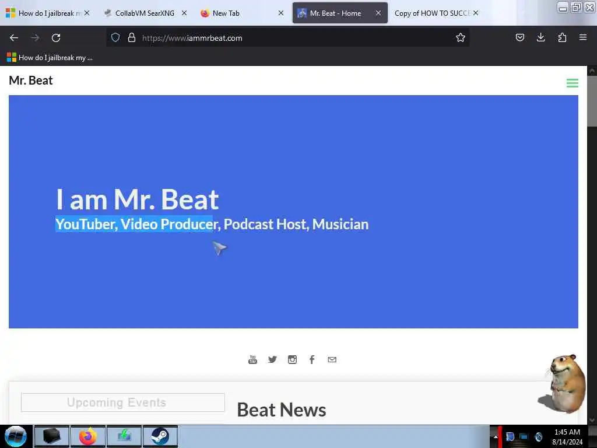Image resolution: width=597 pixels, height=448 pixels.
Task: Click the email envelope icon
Action: (332, 359)
